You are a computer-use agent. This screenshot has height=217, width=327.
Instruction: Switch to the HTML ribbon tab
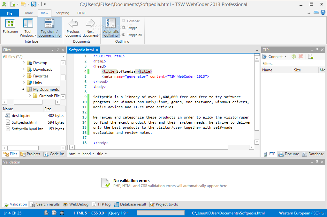tap(81, 13)
